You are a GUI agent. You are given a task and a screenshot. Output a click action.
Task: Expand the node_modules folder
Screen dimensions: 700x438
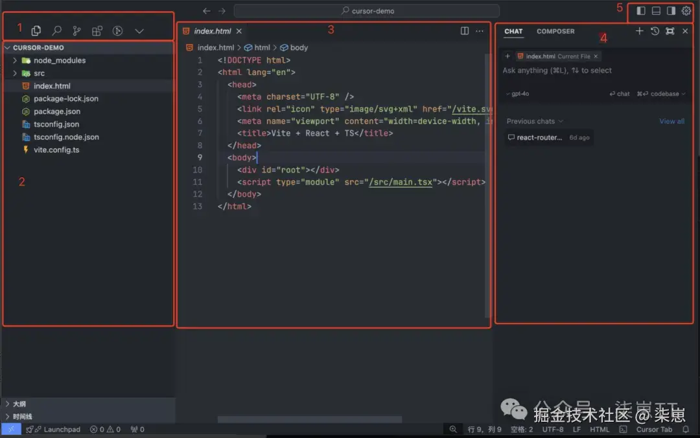(x=88, y=60)
